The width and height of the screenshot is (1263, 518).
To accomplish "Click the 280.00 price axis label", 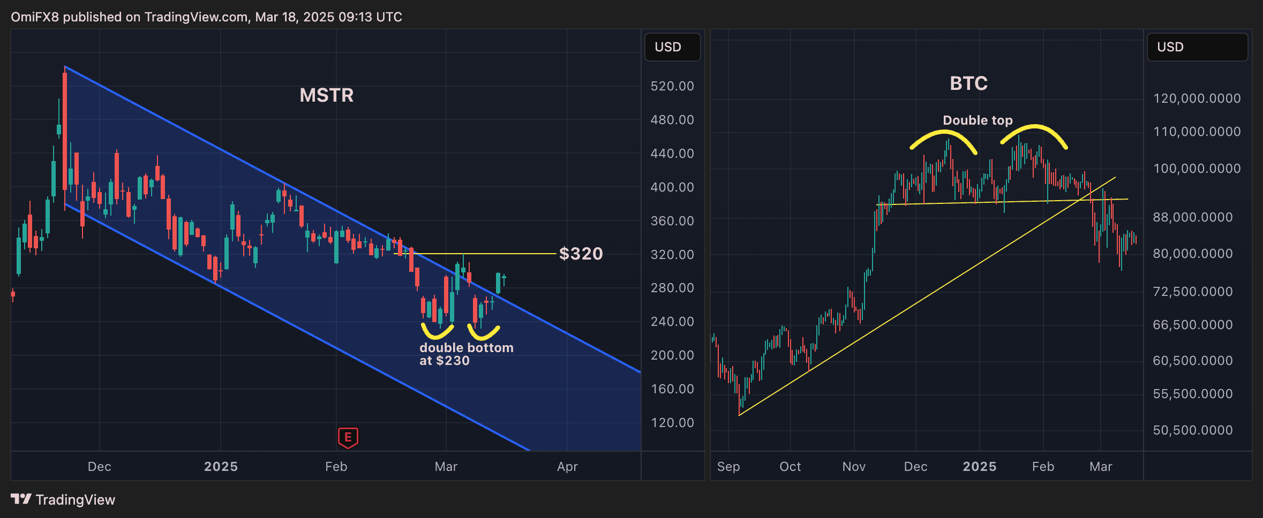I will 672,288.
